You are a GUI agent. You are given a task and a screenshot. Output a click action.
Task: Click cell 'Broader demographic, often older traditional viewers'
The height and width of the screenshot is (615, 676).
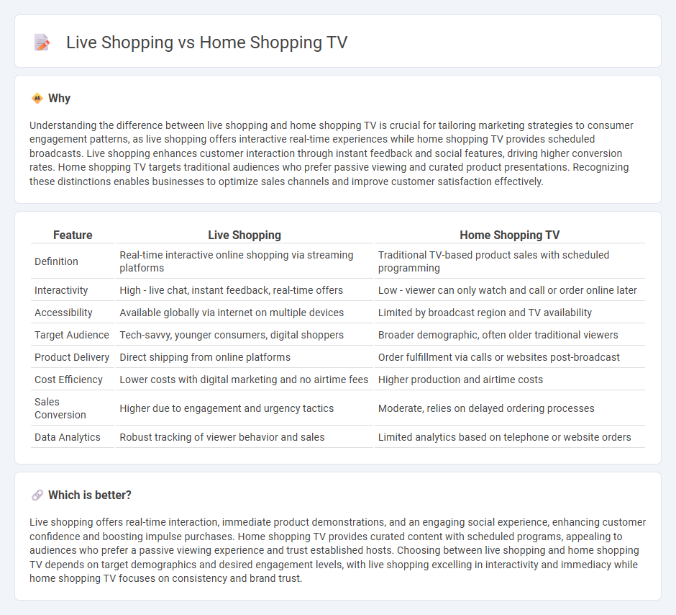click(510, 336)
